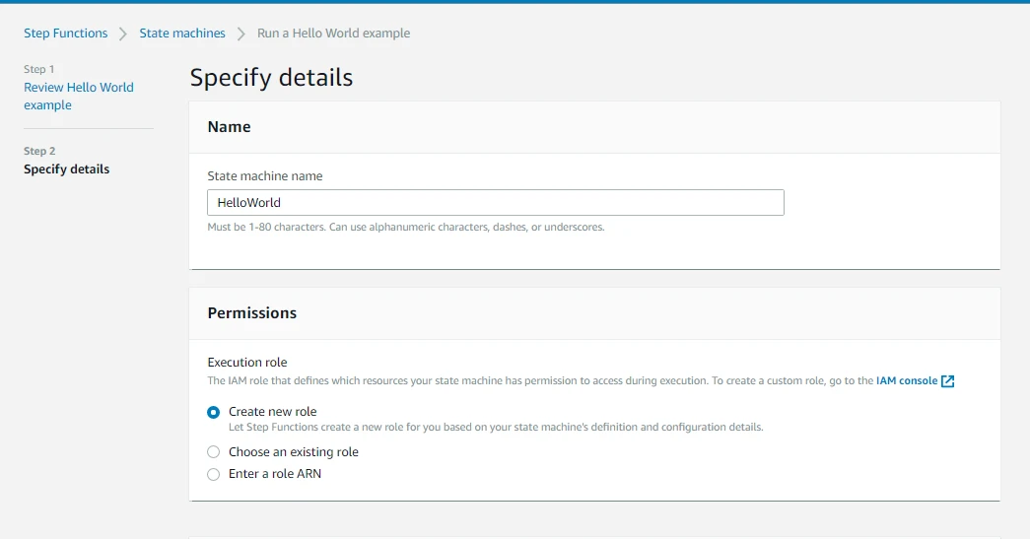The height and width of the screenshot is (539, 1030).
Task: Click the Specify details page title
Action: coord(271,78)
